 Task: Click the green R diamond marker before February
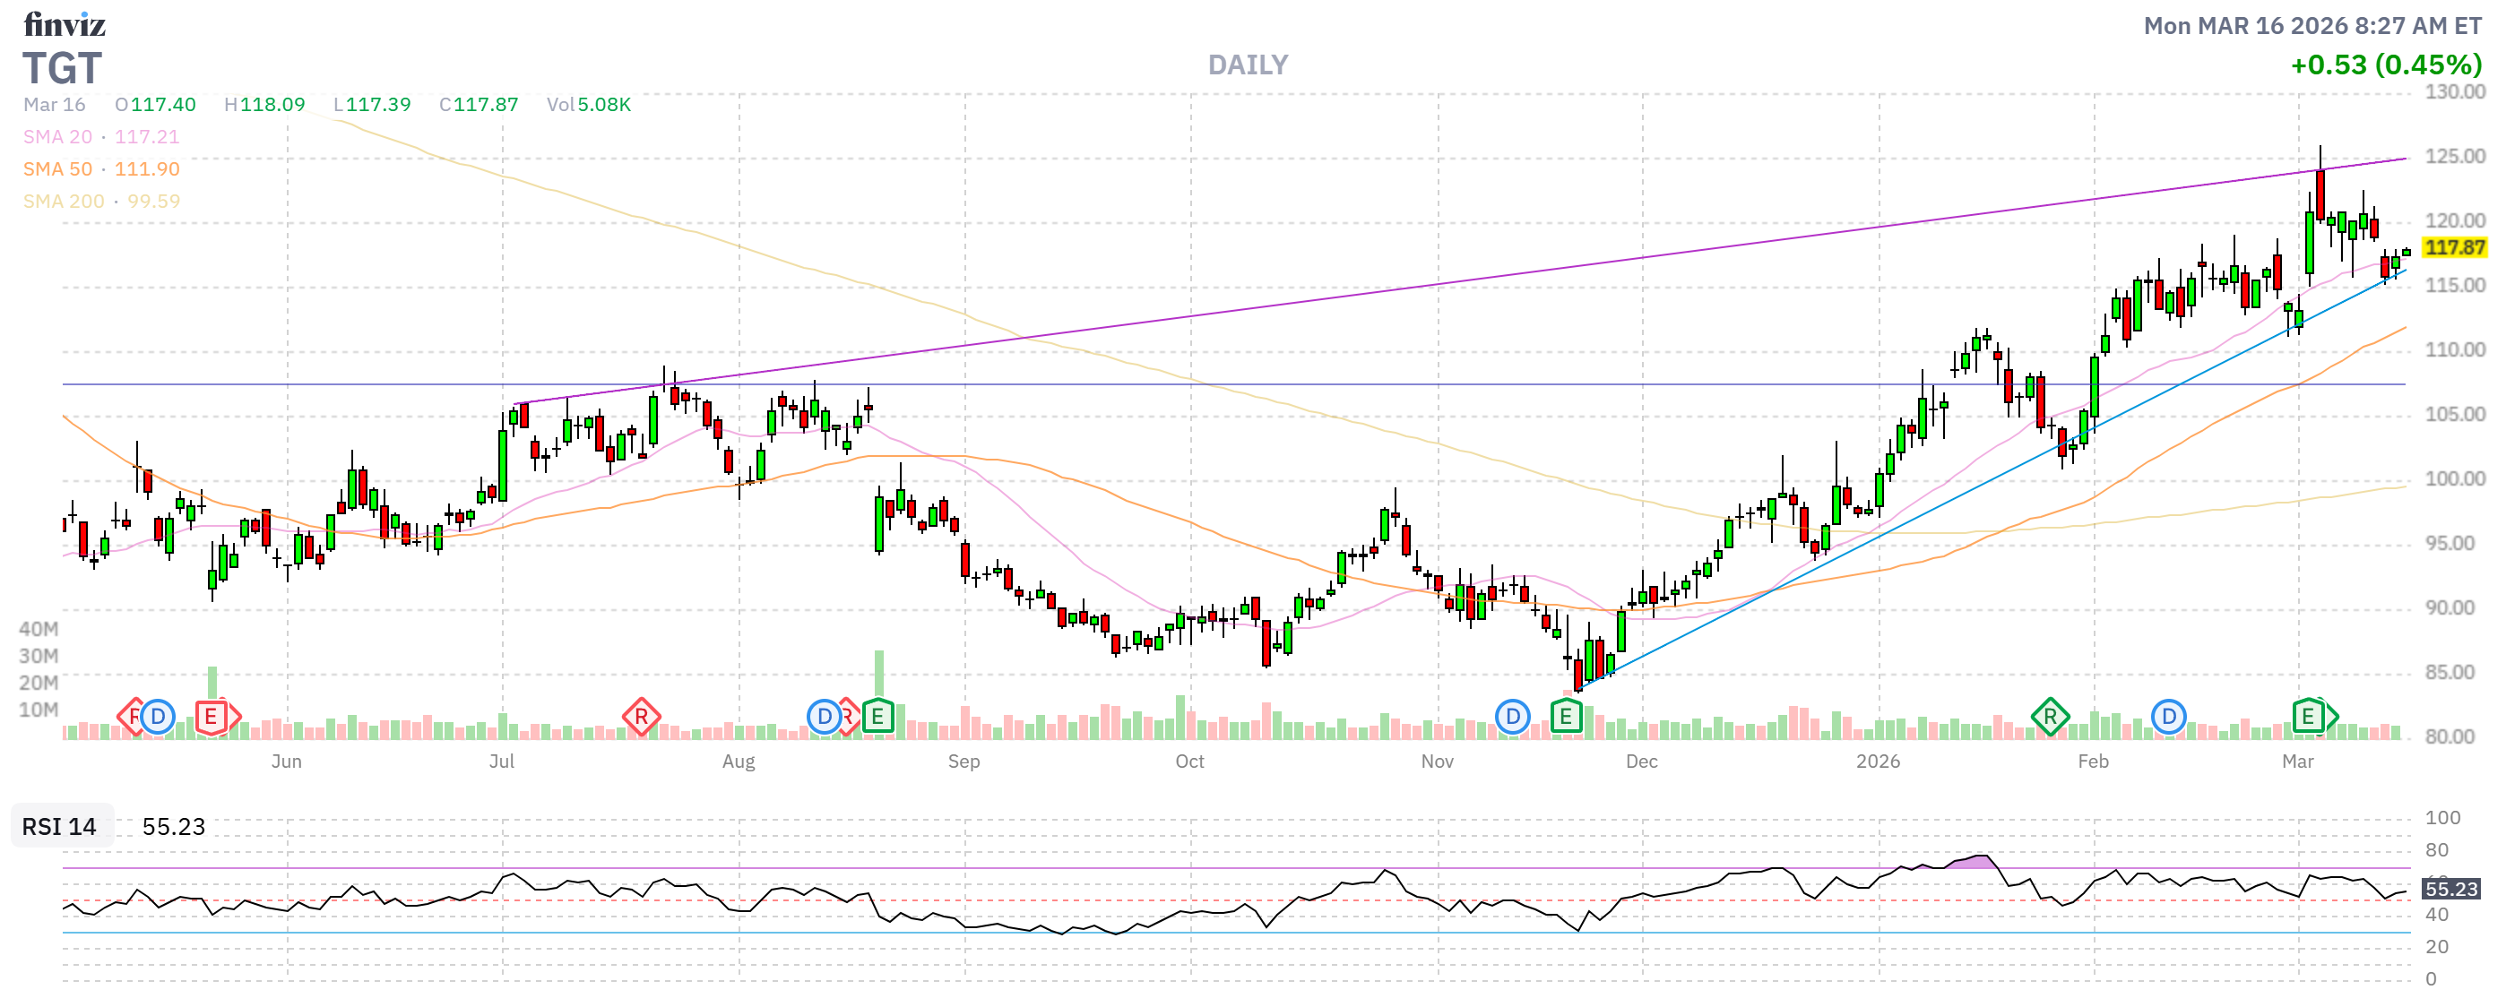point(2050,718)
